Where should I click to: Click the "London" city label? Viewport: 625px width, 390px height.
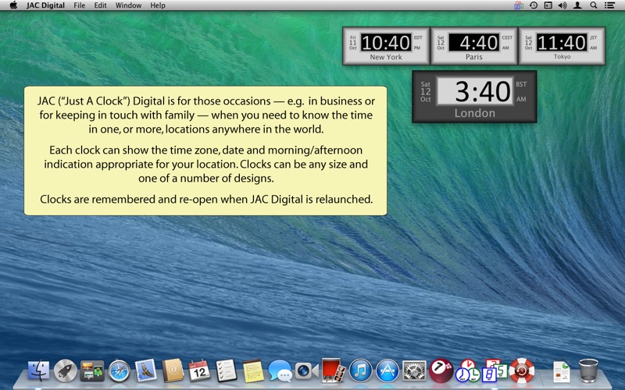click(x=475, y=113)
